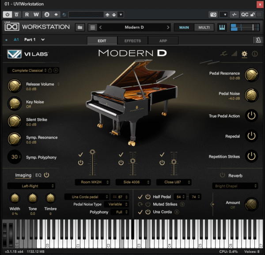This screenshot has width=265, height=255.
Task: Switch to the EFFECTS tab
Action: click(132, 41)
